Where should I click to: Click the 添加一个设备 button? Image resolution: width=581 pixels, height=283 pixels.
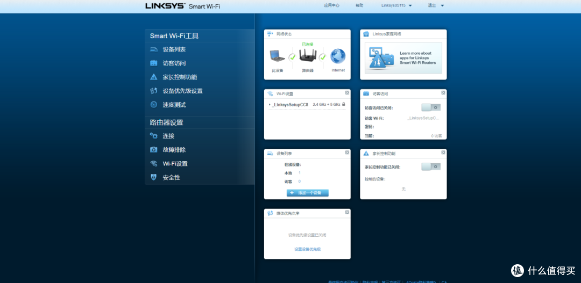click(308, 193)
